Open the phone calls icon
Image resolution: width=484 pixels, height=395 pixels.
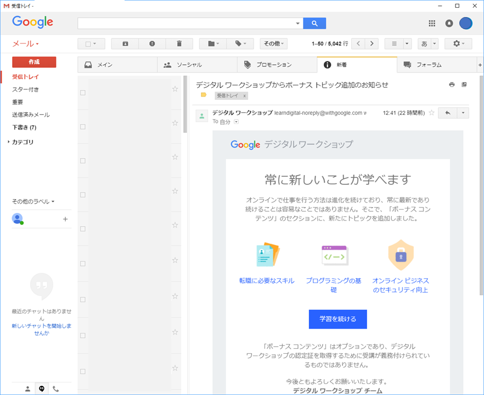56,389
